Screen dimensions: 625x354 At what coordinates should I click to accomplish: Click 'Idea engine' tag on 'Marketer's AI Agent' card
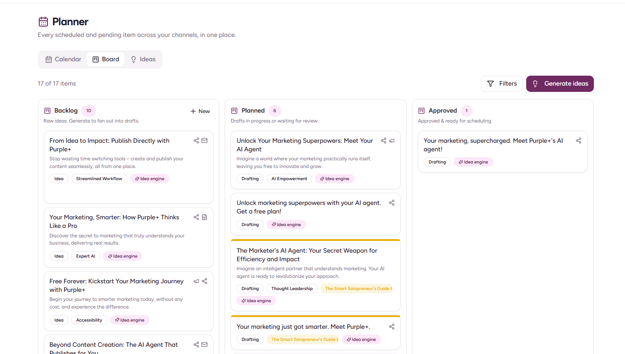256,301
